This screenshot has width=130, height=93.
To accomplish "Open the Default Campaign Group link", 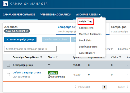I will (x=27, y=73).
